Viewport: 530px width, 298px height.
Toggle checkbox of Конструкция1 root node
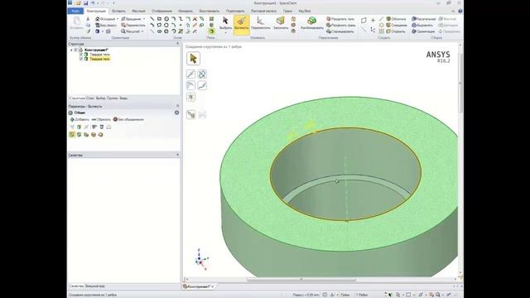[x=76, y=50]
